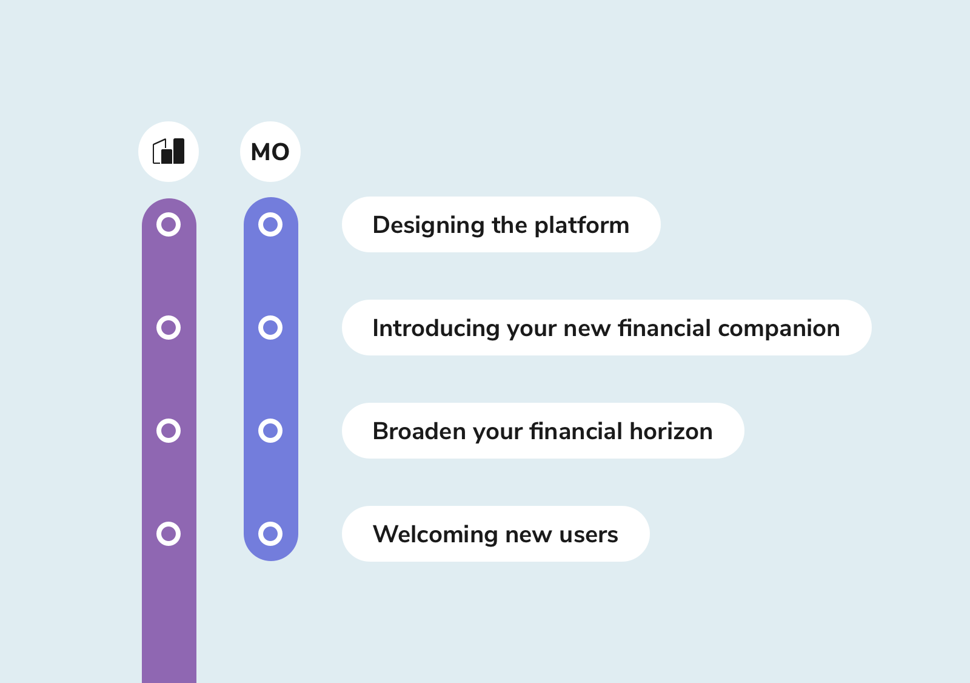This screenshot has width=970, height=683.
Task: Click blue marker for Introducing your new financial companion
Action: click(270, 328)
